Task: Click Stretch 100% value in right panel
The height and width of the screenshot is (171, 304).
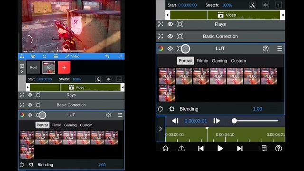Action: point(227,5)
